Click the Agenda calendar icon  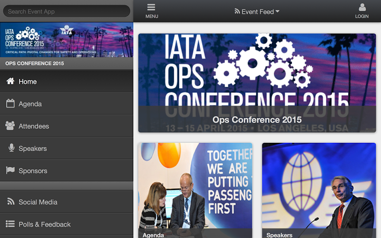(x=10, y=103)
